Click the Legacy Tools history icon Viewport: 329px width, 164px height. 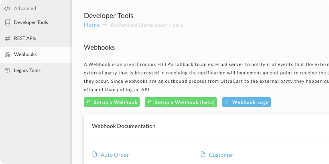click(8, 70)
